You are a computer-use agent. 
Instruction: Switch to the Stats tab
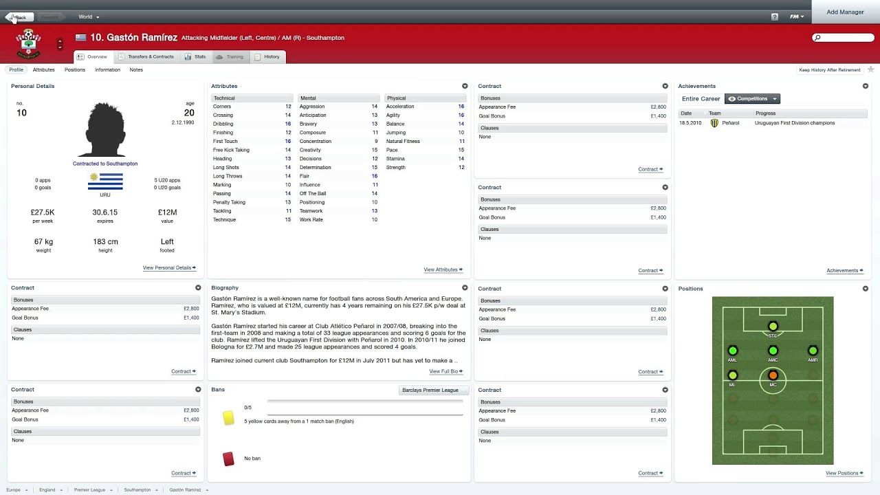pyautogui.click(x=195, y=57)
